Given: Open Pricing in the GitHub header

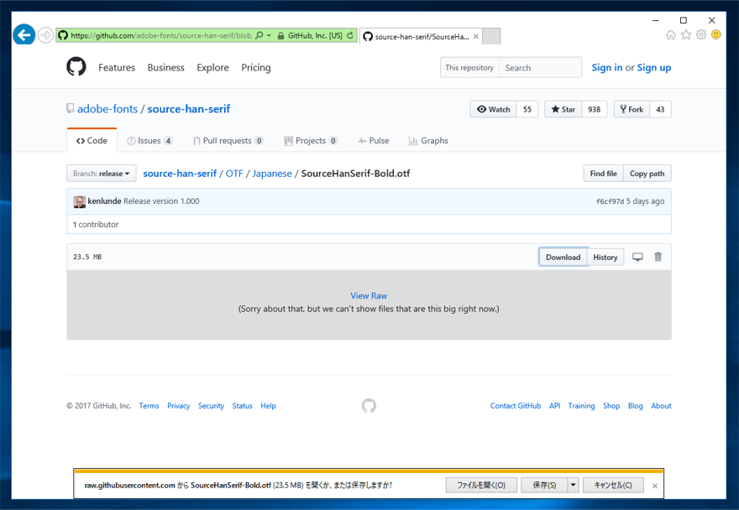Looking at the screenshot, I should pos(256,67).
